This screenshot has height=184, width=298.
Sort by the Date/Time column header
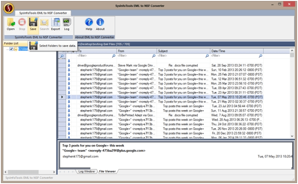click(x=237, y=51)
